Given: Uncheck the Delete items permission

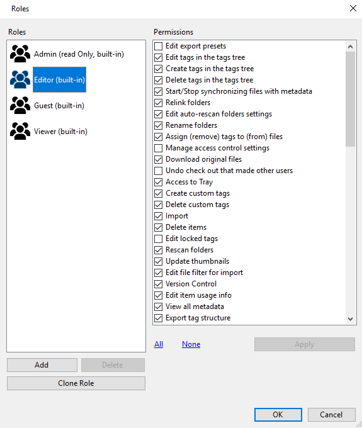Looking at the screenshot, I should [159, 227].
